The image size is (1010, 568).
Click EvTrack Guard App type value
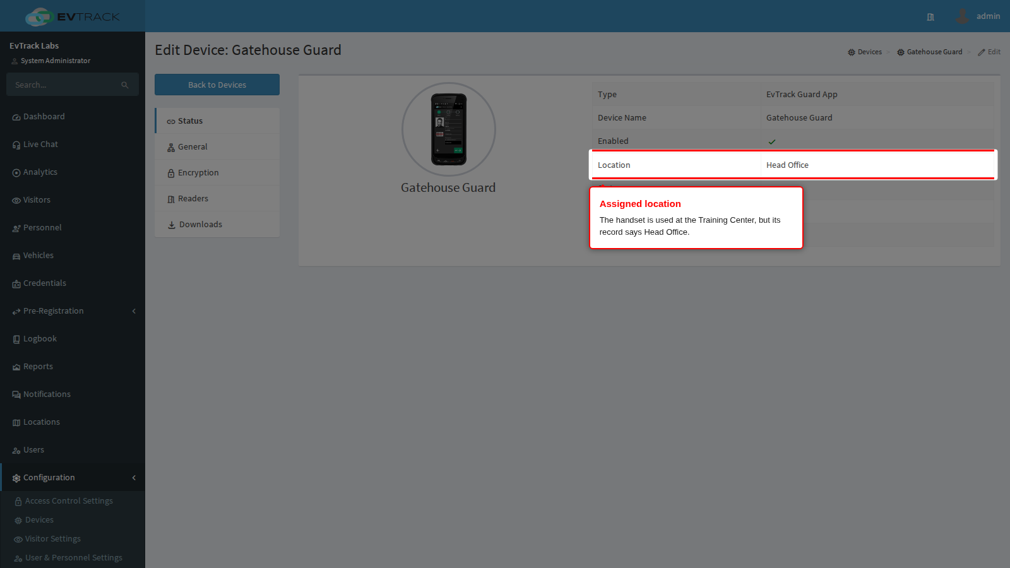click(802, 95)
